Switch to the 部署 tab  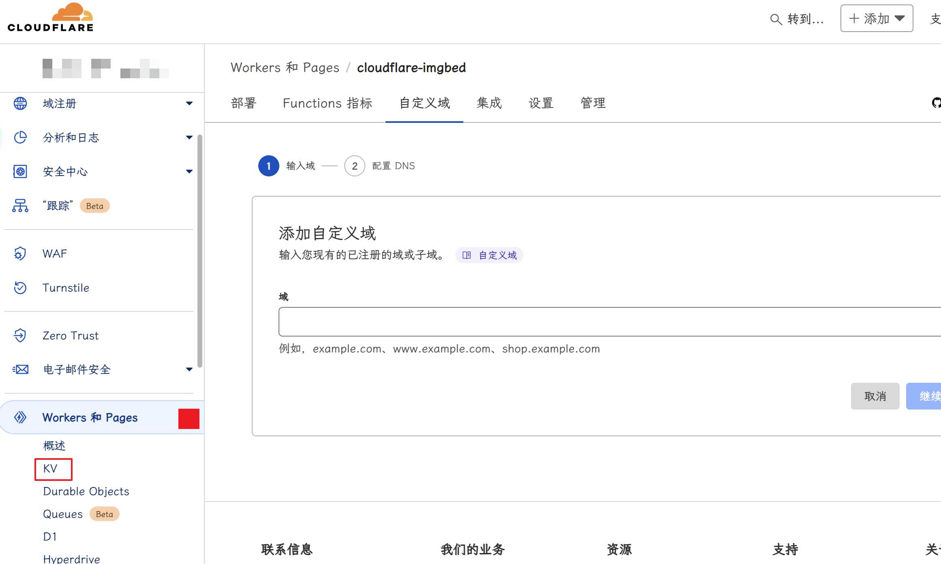tap(244, 103)
